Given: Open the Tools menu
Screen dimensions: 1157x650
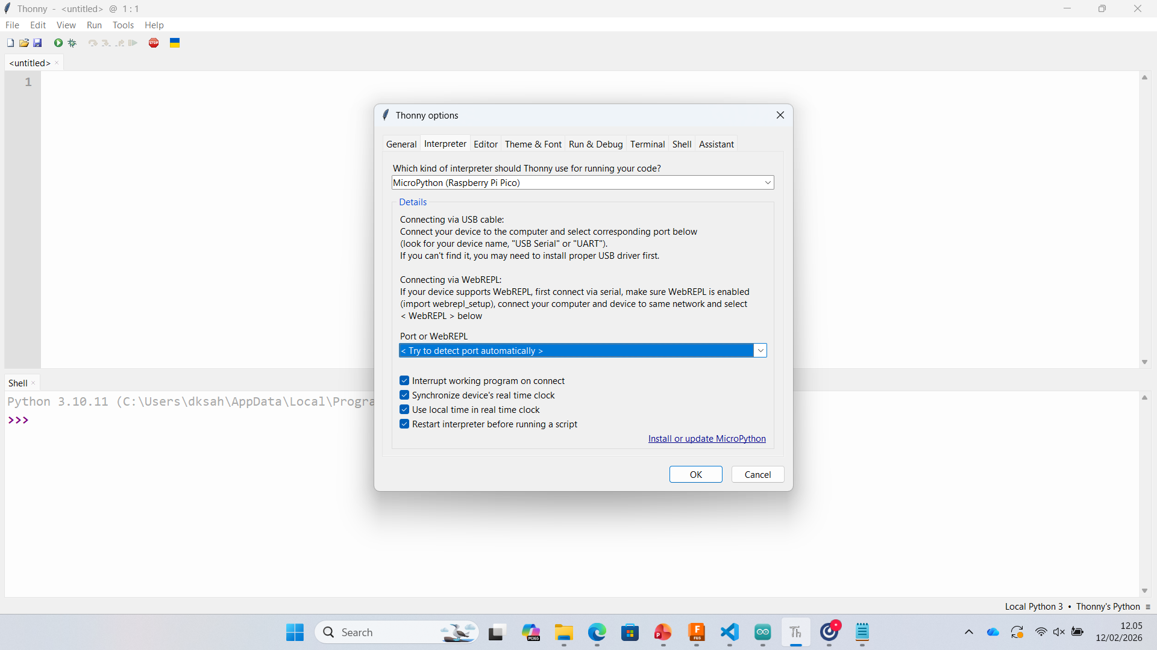Looking at the screenshot, I should pos(123,25).
